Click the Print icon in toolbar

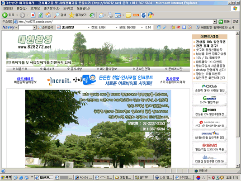[x=110, y=15]
